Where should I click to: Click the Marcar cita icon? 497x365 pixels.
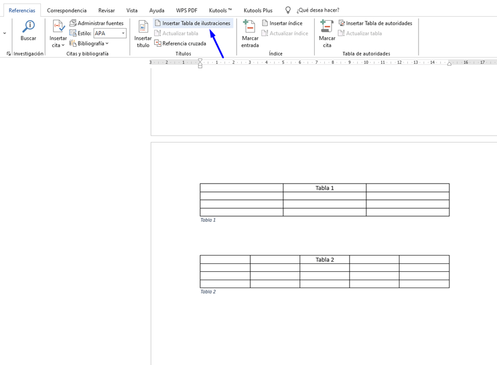[327, 26]
